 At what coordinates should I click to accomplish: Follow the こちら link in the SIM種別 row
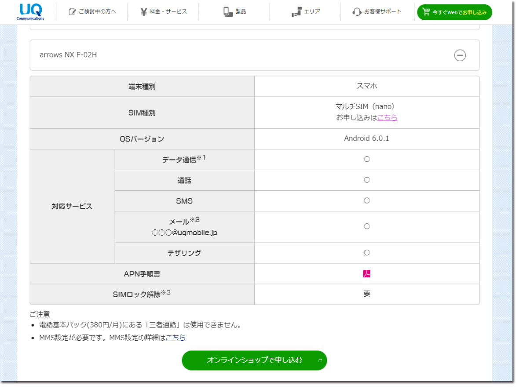(x=387, y=118)
